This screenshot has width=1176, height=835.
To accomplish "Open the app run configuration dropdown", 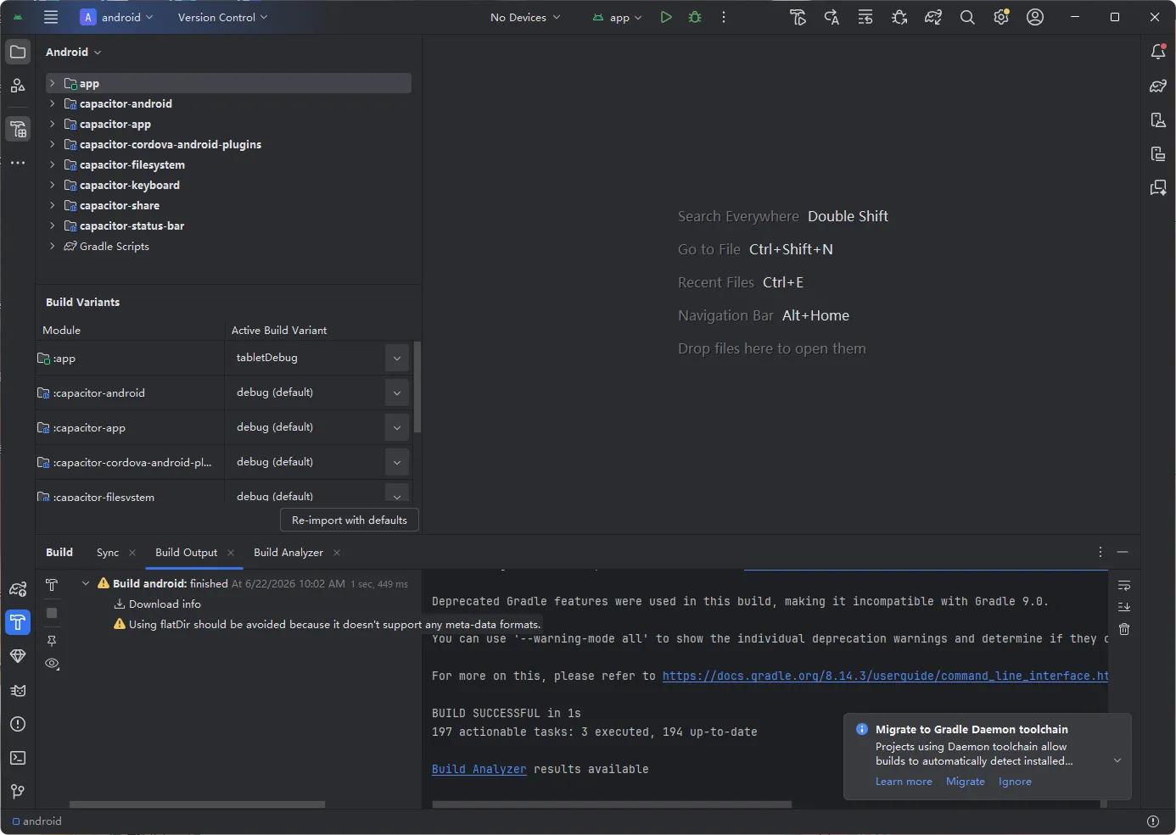I will [617, 17].
